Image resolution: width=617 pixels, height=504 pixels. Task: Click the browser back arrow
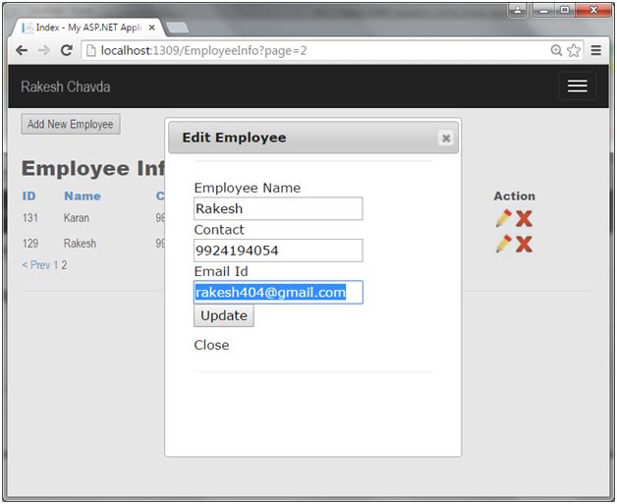22,50
